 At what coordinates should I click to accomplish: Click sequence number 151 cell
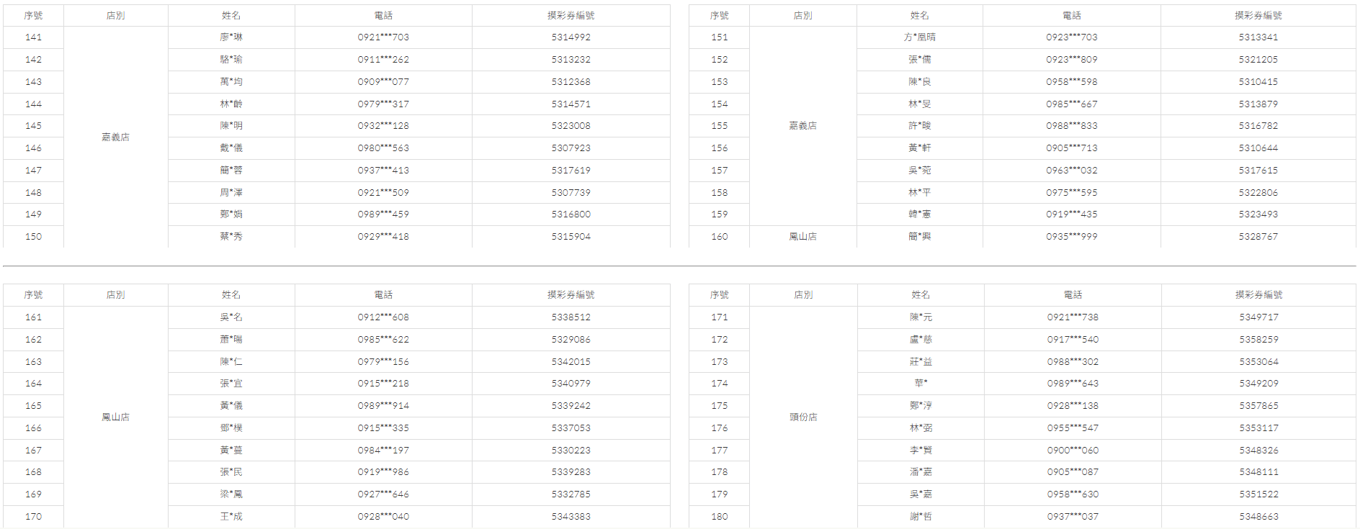[x=719, y=37]
